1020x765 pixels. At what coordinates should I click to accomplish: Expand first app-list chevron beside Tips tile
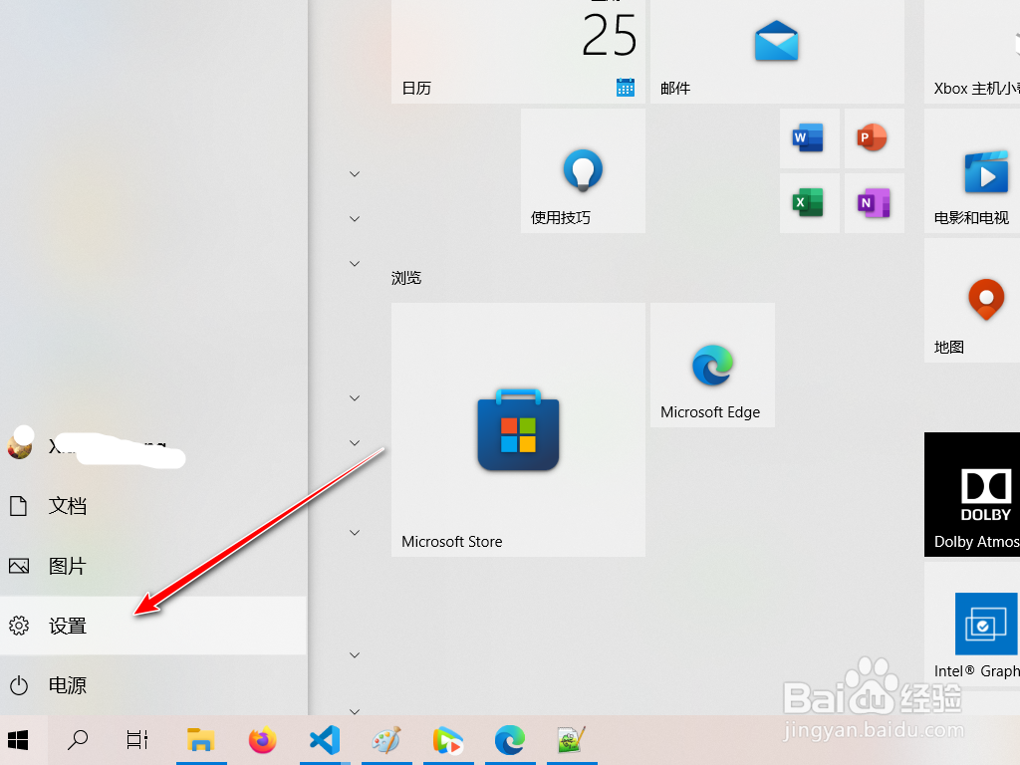[x=355, y=173]
